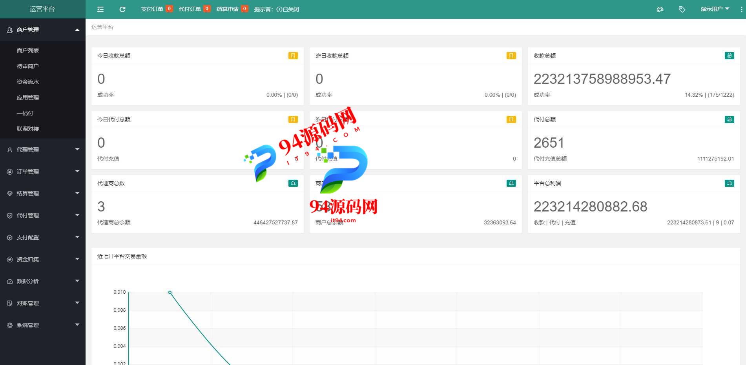The image size is (746, 365).
Task: Click the 支付配置 cube icon
Action: (10, 237)
